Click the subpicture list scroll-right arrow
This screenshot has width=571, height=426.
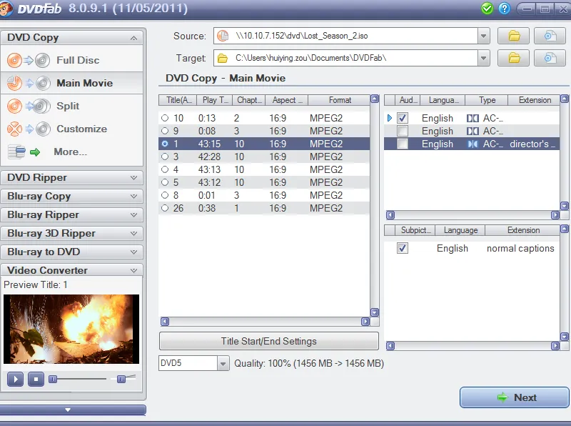[x=555, y=345]
